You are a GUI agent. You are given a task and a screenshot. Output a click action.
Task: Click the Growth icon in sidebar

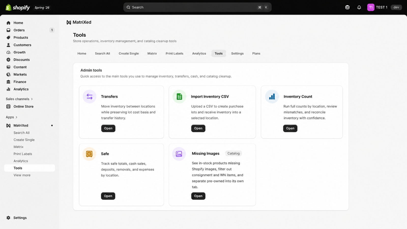8,52
